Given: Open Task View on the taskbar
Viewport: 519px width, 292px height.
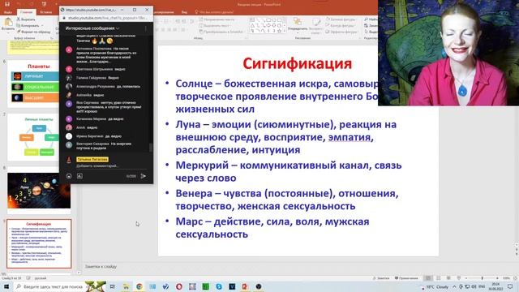Looking at the screenshot, I should (113, 286).
